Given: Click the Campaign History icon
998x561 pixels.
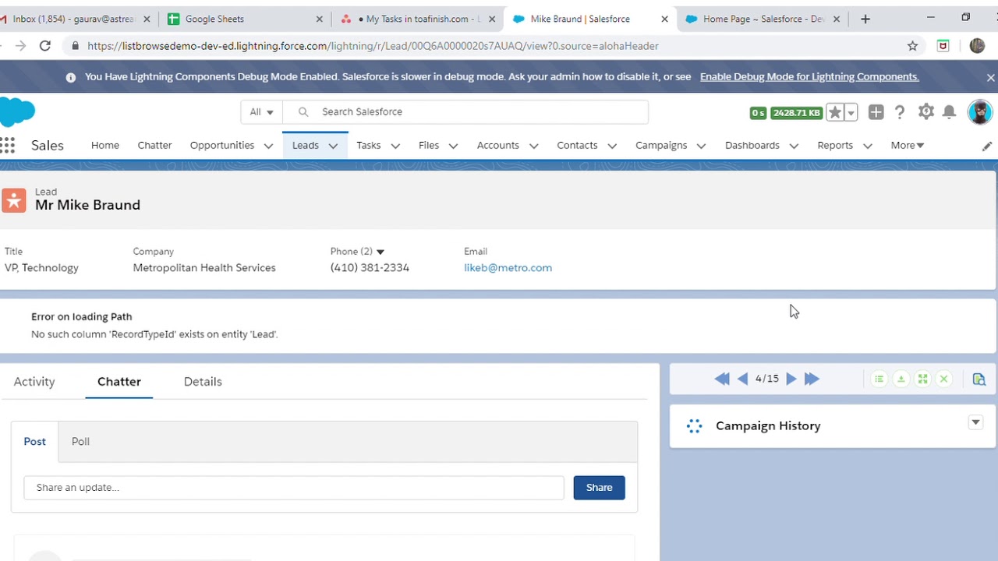Looking at the screenshot, I should pos(694,425).
